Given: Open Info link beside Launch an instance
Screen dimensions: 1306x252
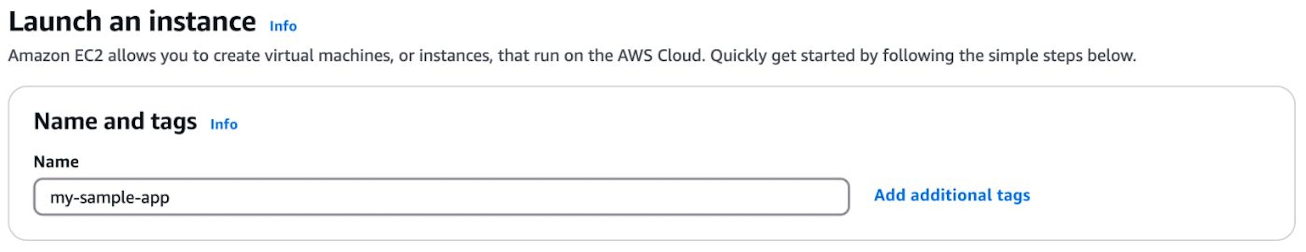Looking at the screenshot, I should tap(283, 26).
